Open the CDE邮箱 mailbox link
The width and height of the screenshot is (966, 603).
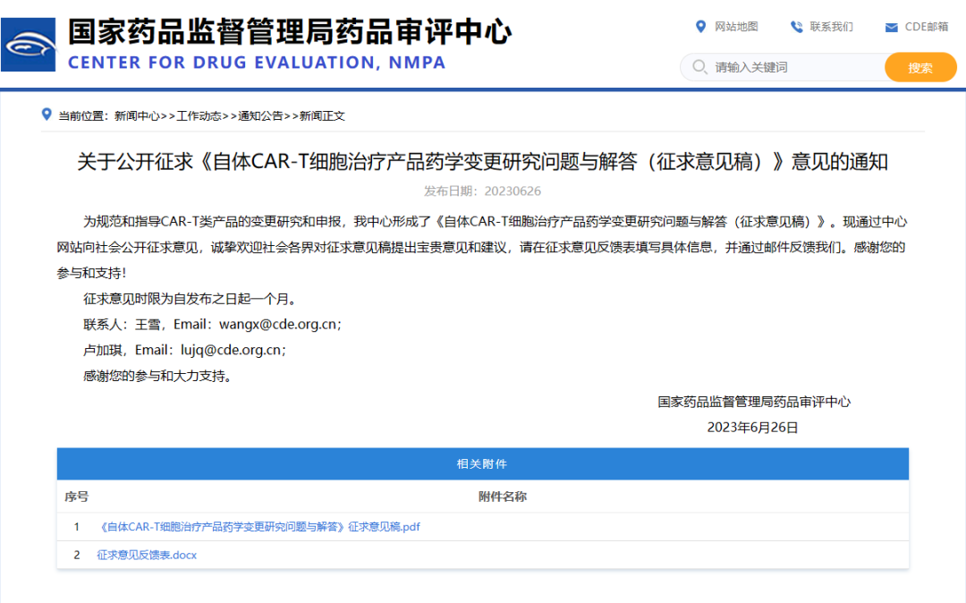(x=926, y=27)
